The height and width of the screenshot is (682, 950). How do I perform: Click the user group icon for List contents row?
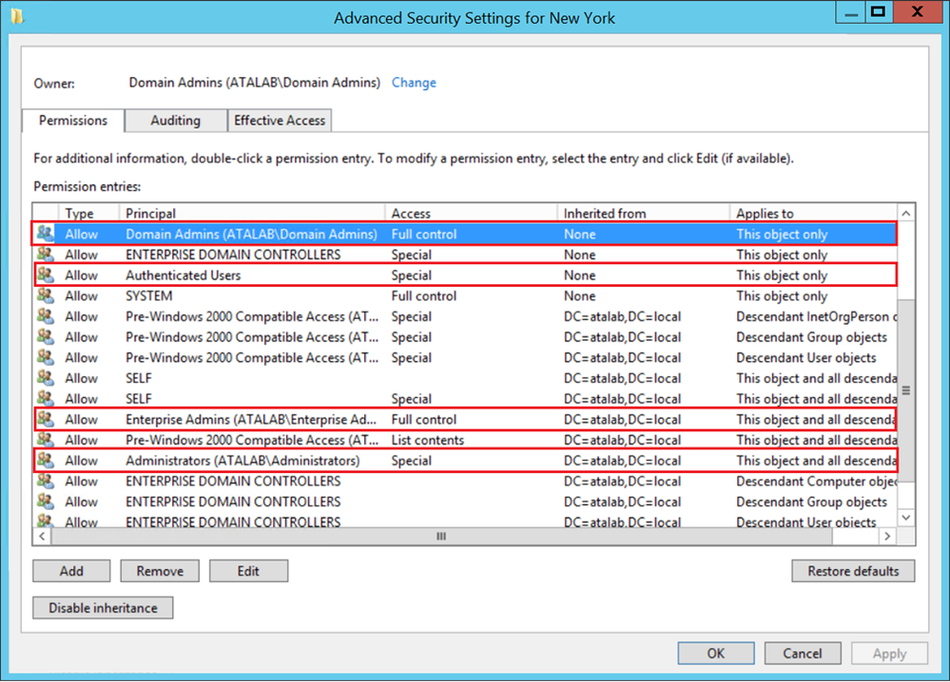[45, 440]
